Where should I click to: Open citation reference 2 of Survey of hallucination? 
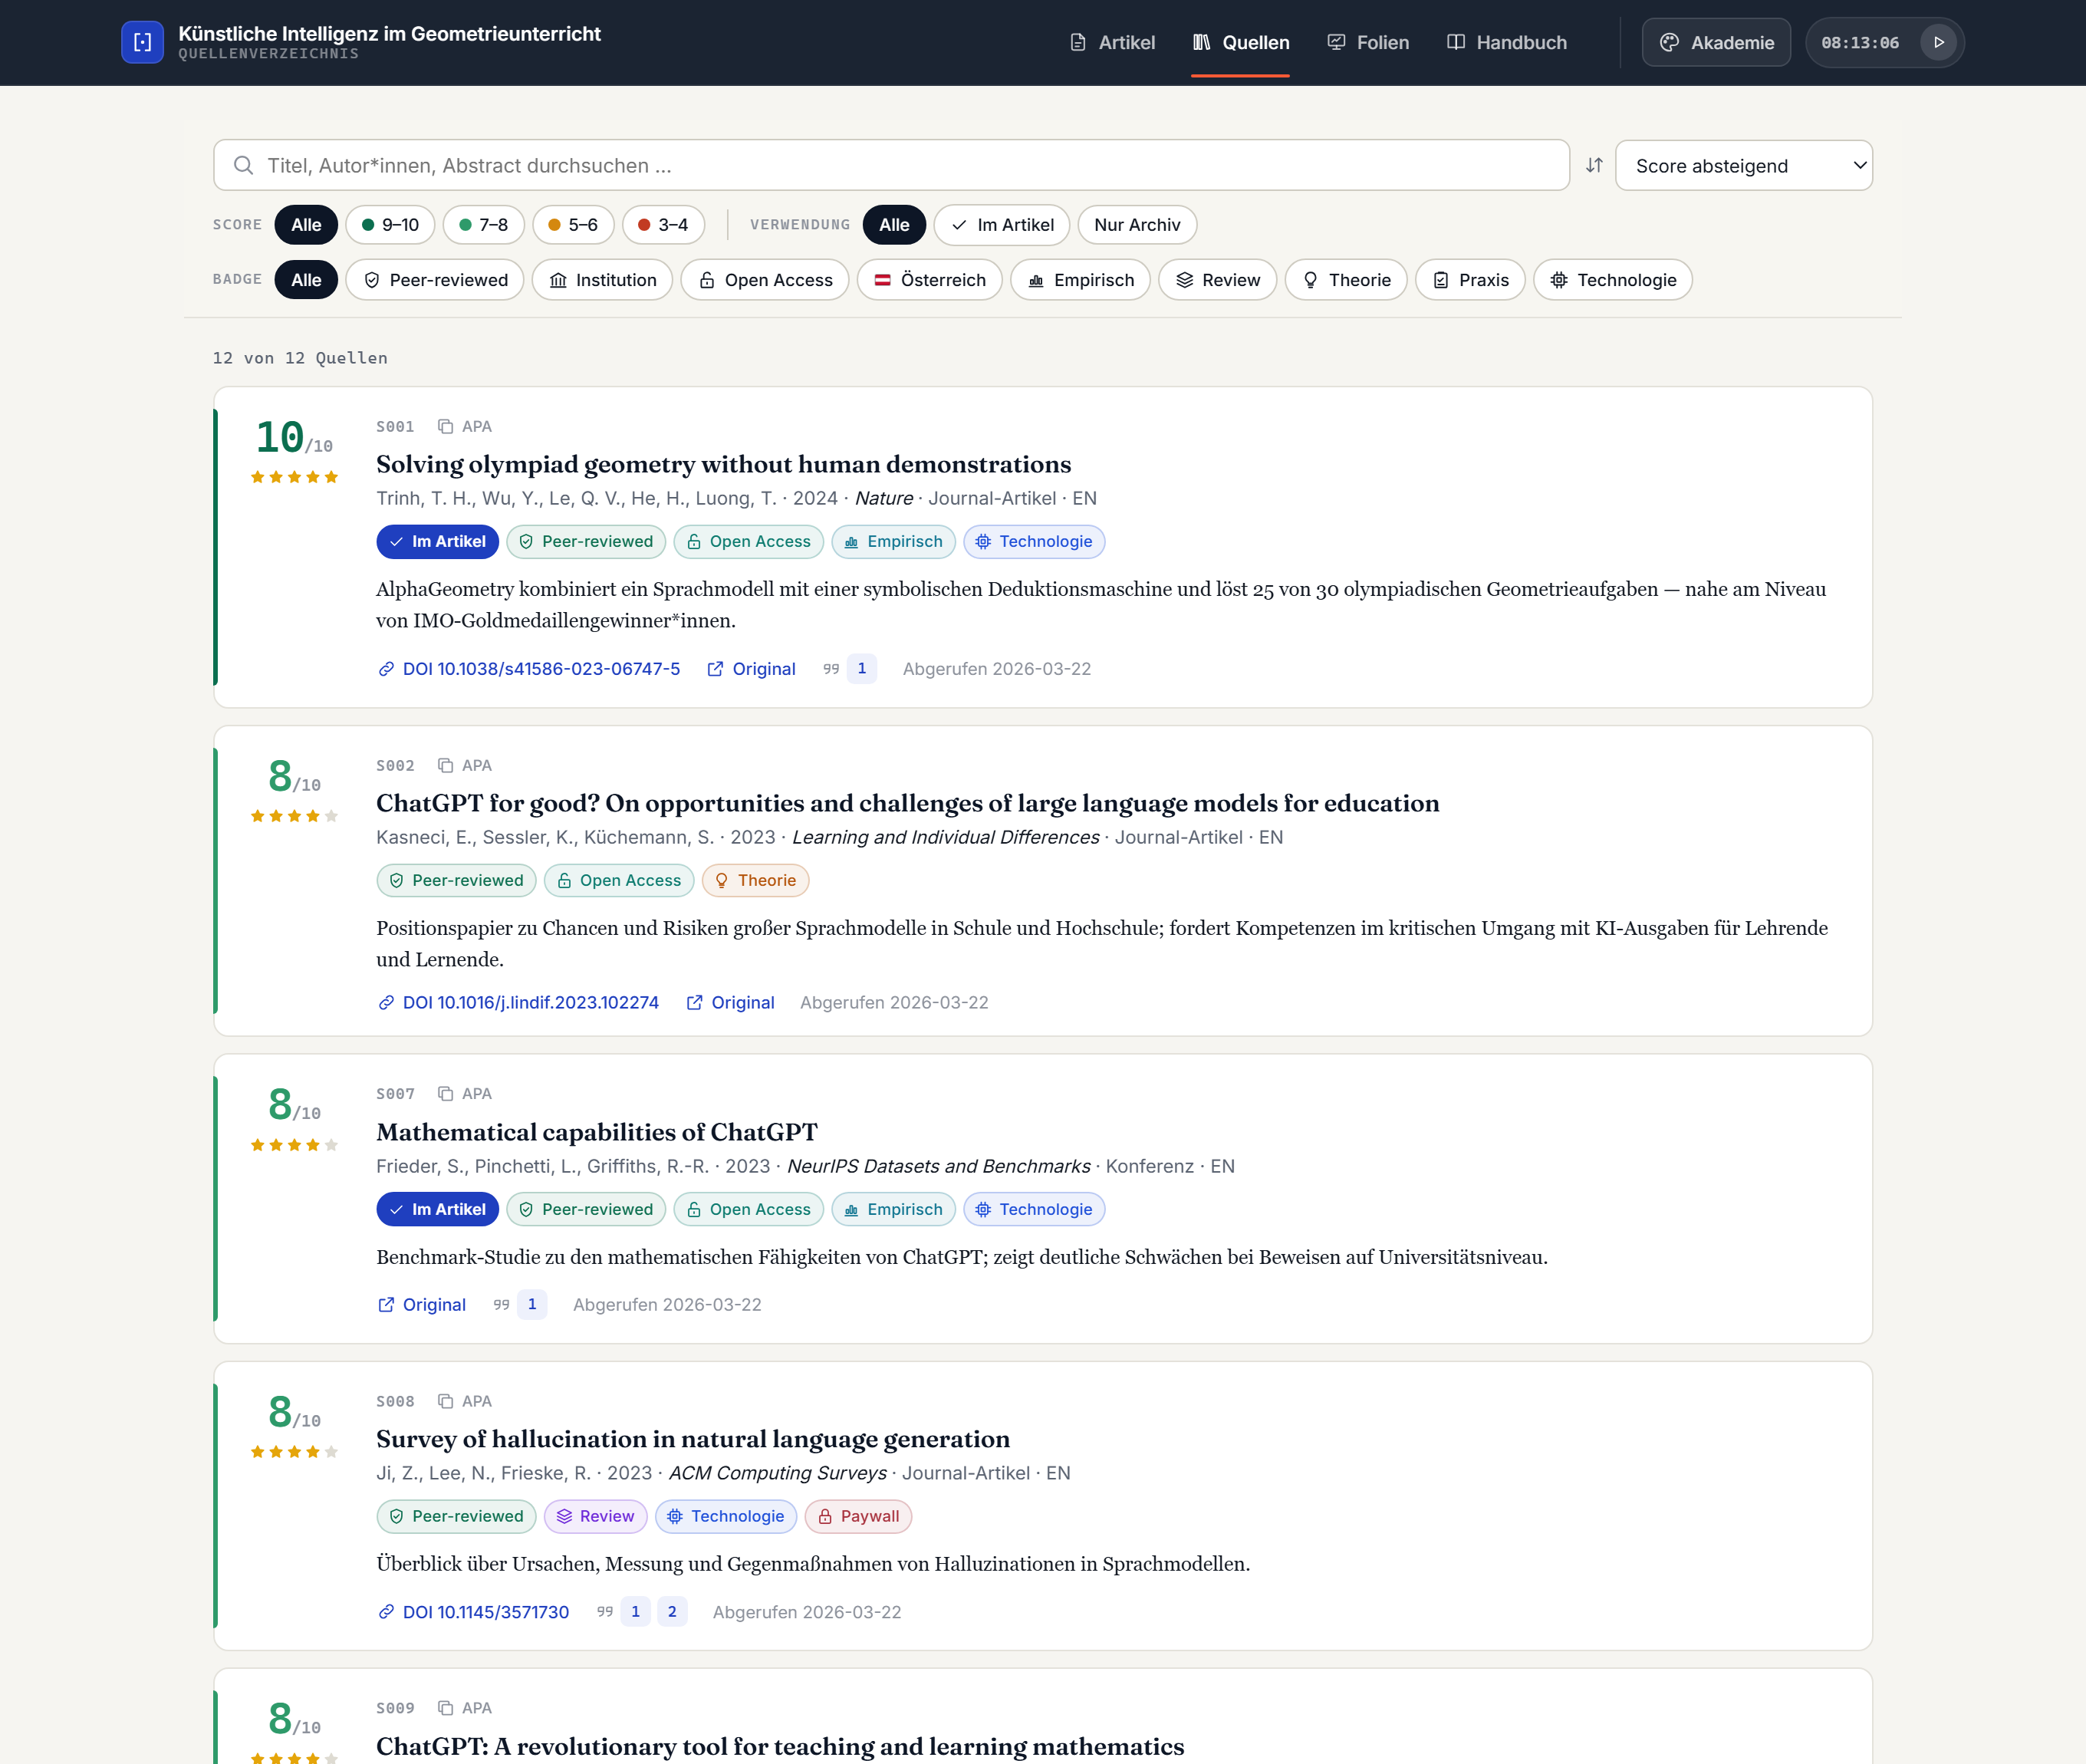[672, 1611]
